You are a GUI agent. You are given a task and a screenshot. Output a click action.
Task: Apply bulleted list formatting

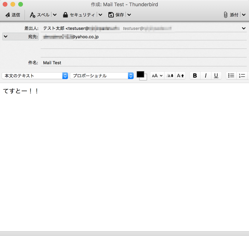point(231,76)
